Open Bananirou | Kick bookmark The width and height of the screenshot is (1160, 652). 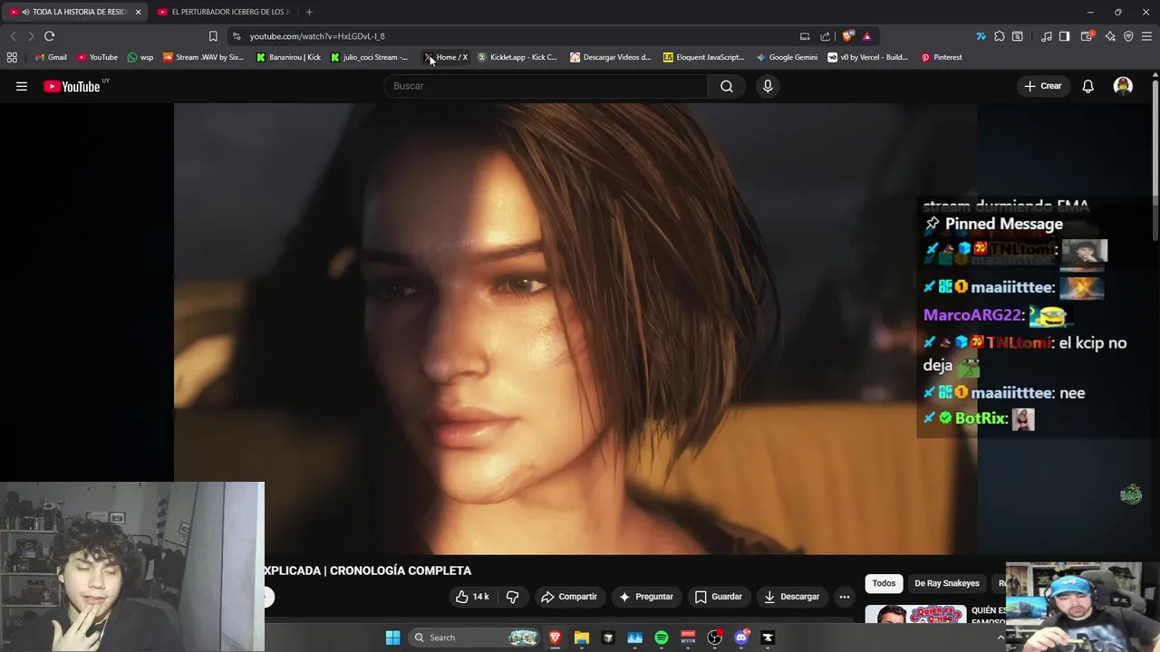(x=288, y=57)
